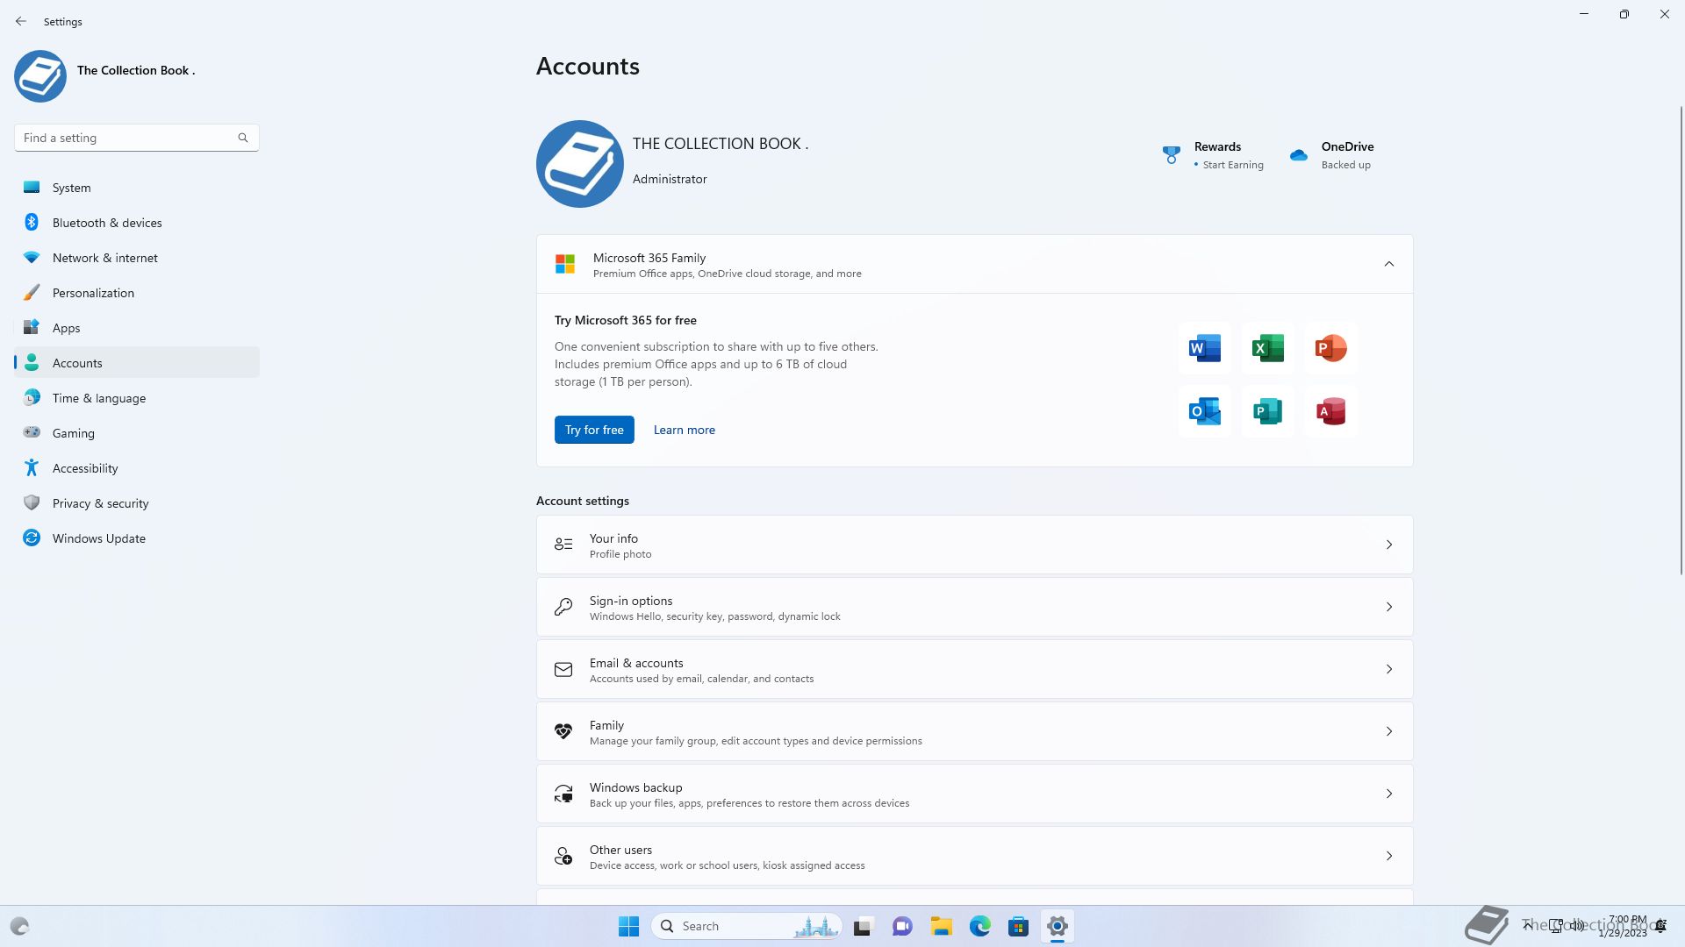Open Bluetooth & devices settings
This screenshot has width=1685, height=947.
point(137,223)
